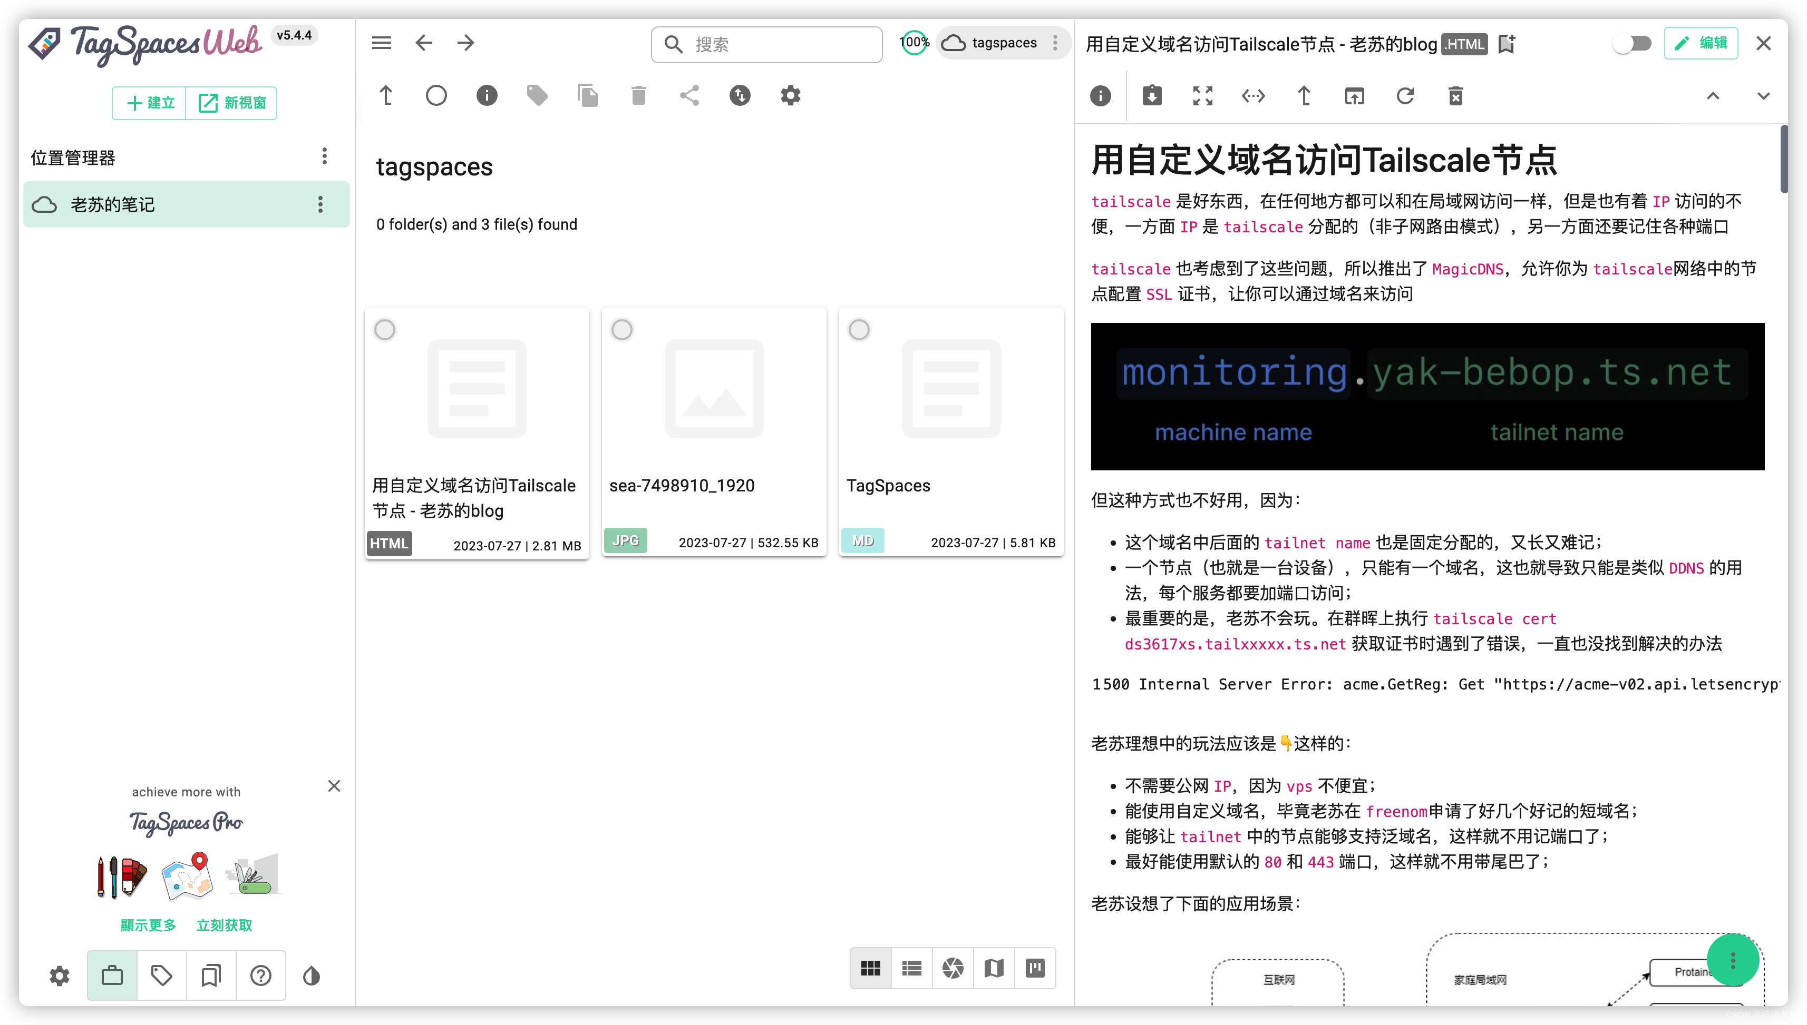Reload the opened HTML file
Viewport: 1807px width, 1025px height.
1405,96
